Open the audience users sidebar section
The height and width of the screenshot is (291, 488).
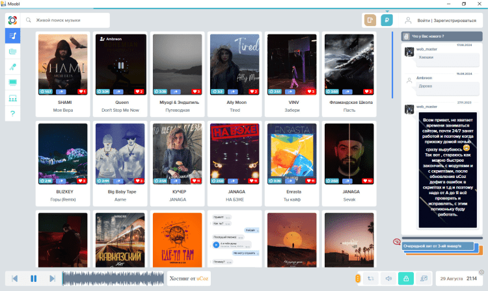tap(12, 98)
